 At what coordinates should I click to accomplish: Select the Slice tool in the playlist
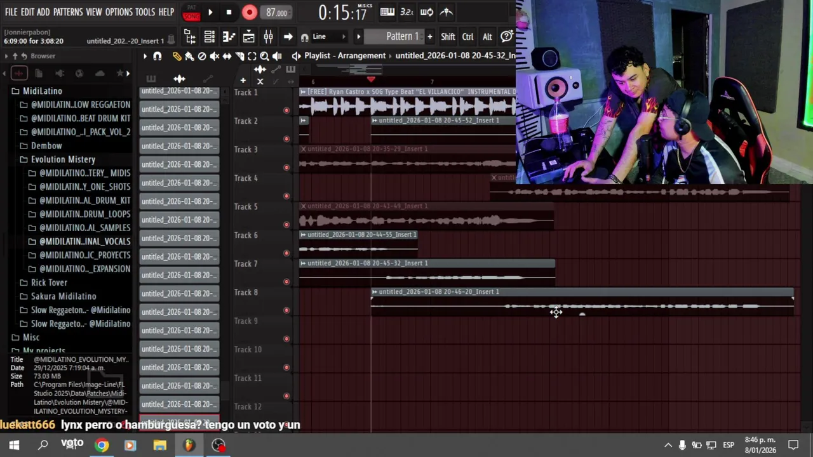tap(239, 56)
